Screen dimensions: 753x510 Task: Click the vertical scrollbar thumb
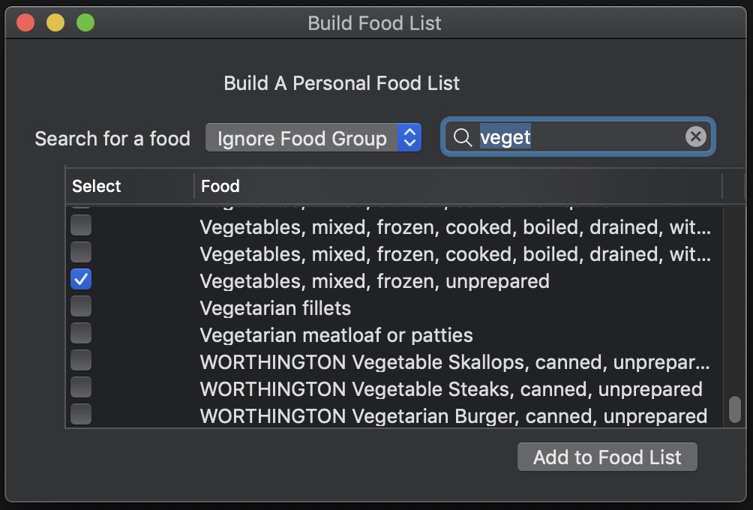[x=735, y=409]
